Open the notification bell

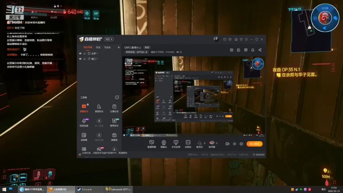coord(253,50)
